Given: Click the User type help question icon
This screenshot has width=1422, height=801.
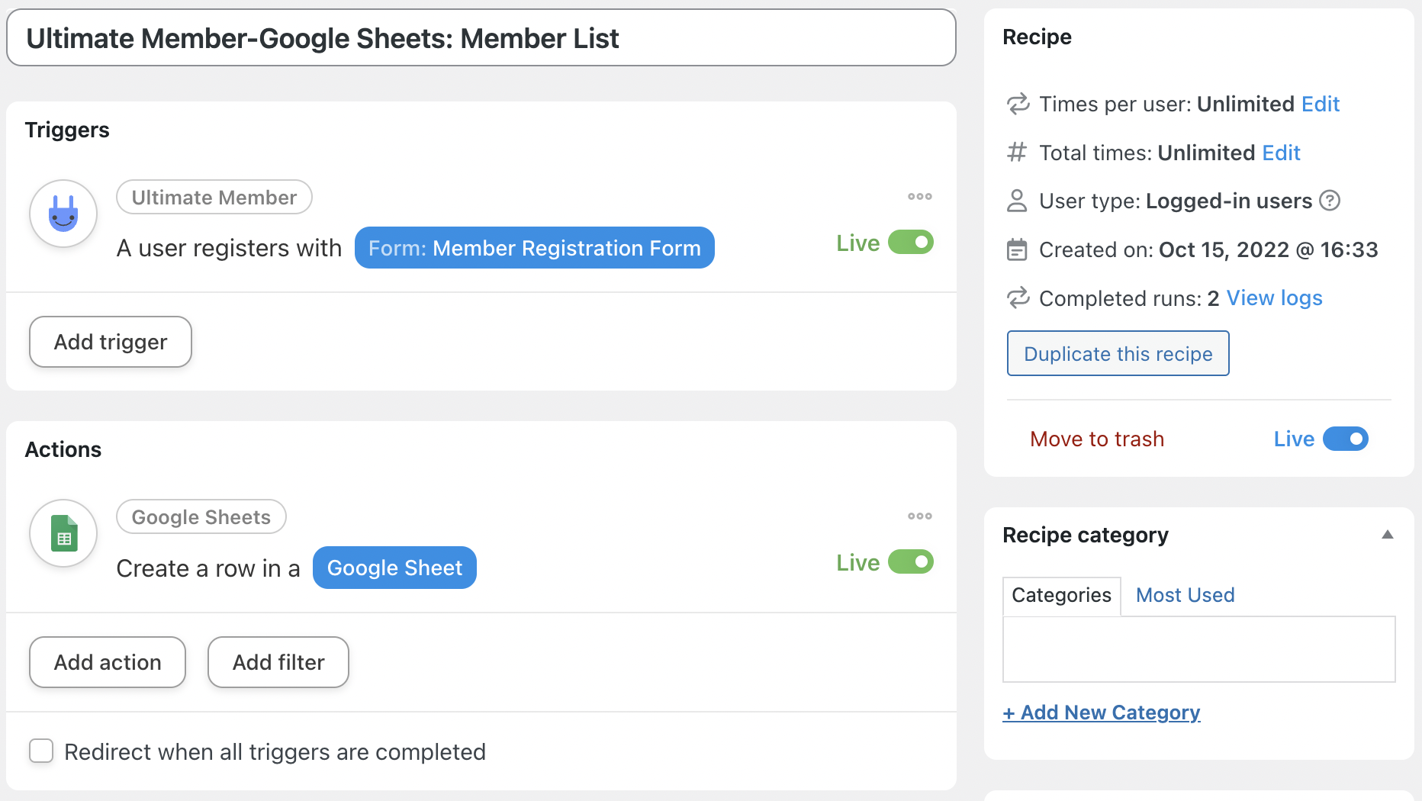Looking at the screenshot, I should (x=1330, y=201).
